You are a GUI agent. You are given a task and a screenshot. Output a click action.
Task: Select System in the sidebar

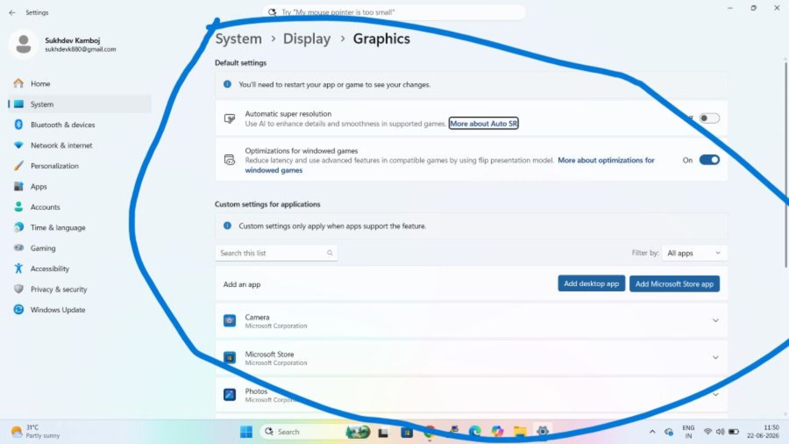click(80, 104)
